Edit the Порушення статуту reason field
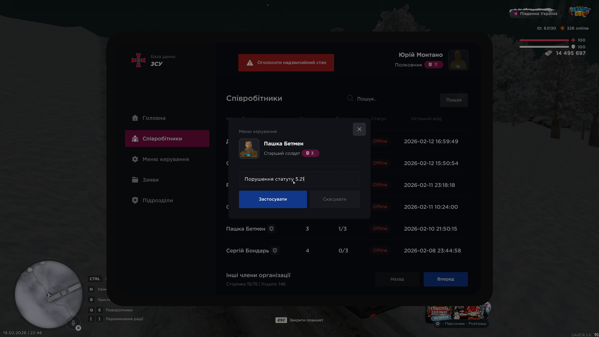This screenshot has width=599, height=337. pos(299,179)
